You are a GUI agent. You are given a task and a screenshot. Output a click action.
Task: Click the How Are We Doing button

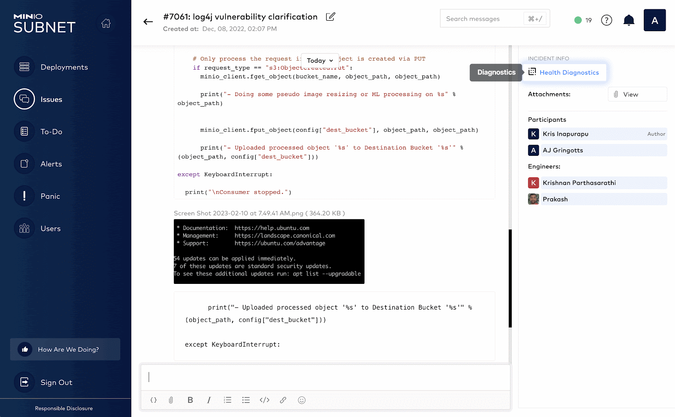65,349
